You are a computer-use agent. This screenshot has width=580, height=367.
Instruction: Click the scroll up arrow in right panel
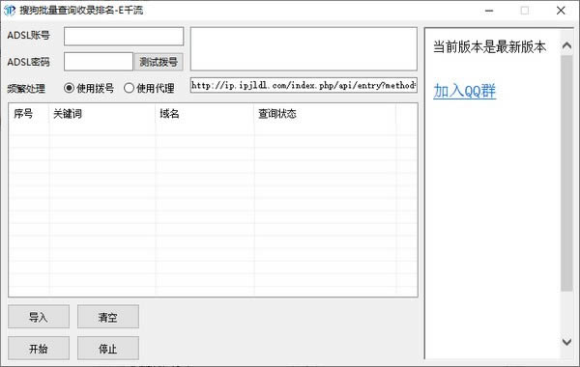(x=566, y=45)
